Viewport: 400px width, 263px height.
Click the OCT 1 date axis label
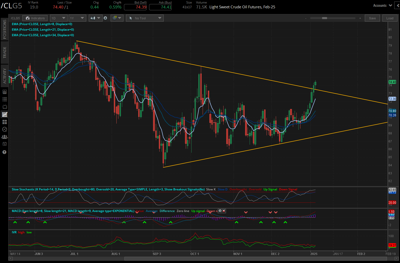(195, 254)
